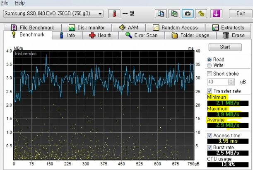This screenshot has width=253, height=170.
Task: Click the copy screenshot to clipboard icon
Action: [174, 14]
